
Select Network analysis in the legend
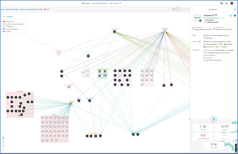[x=12, y=29]
